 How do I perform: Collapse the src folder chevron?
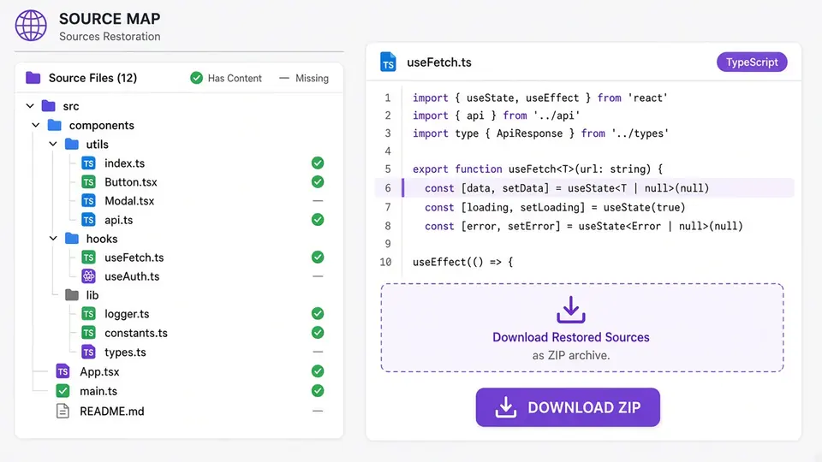pyautogui.click(x=30, y=106)
